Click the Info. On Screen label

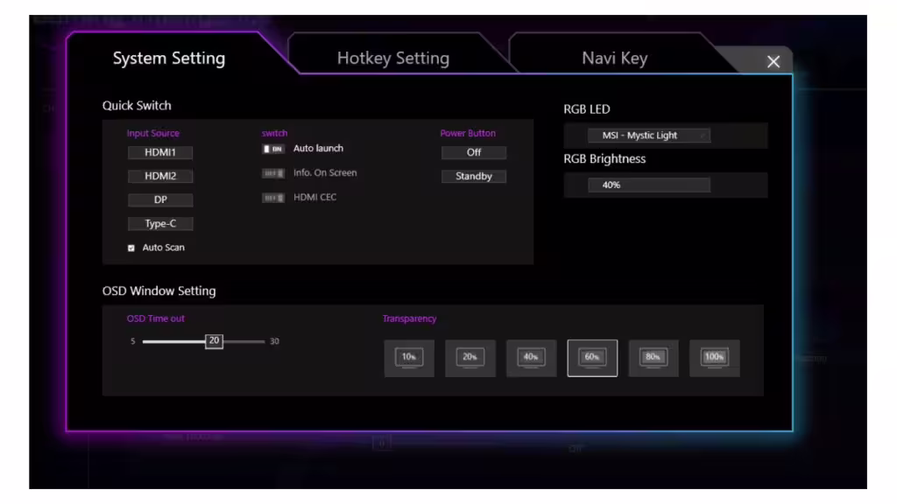click(325, 172)
